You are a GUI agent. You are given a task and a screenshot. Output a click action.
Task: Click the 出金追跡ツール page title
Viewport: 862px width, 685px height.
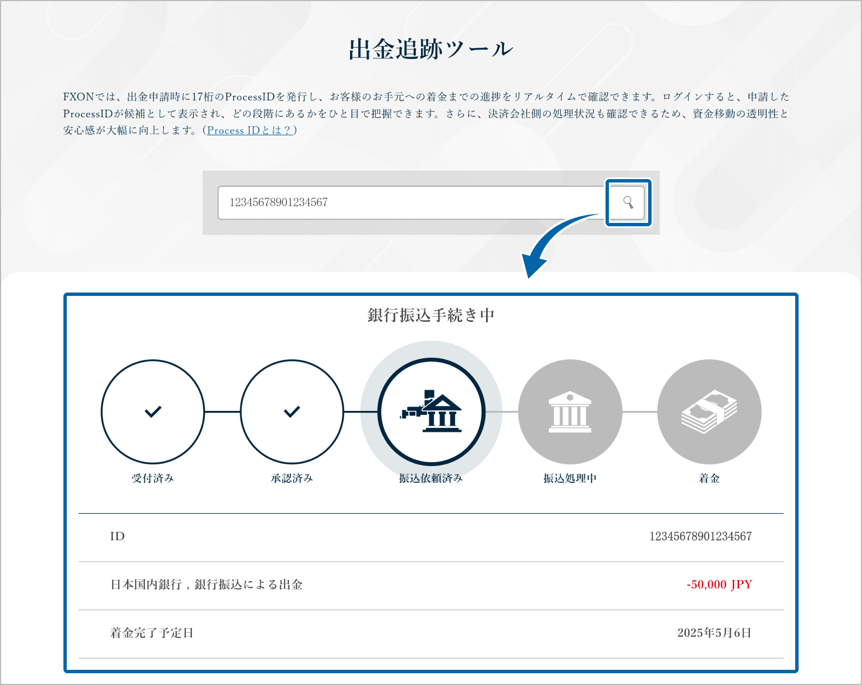(431, 48)
